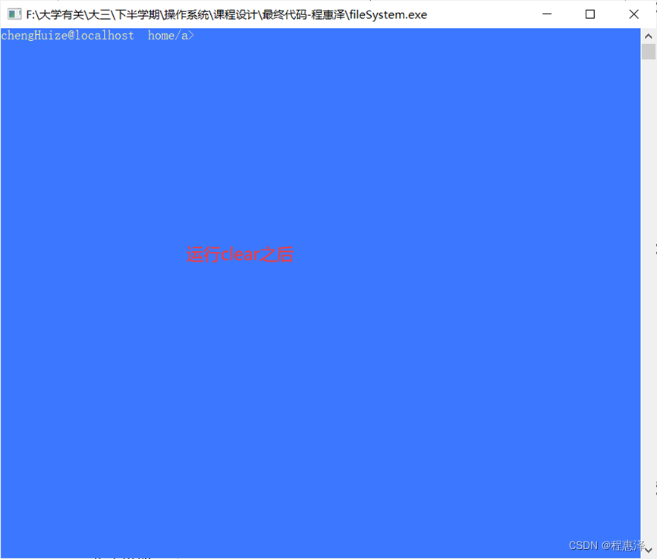Click the chengHuize@localhost prompt text
The image size is (657, 559).
coord(68,36)
